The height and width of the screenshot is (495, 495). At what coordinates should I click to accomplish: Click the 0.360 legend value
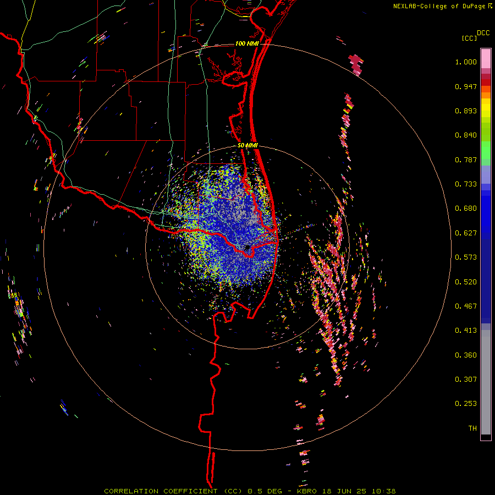466,355
